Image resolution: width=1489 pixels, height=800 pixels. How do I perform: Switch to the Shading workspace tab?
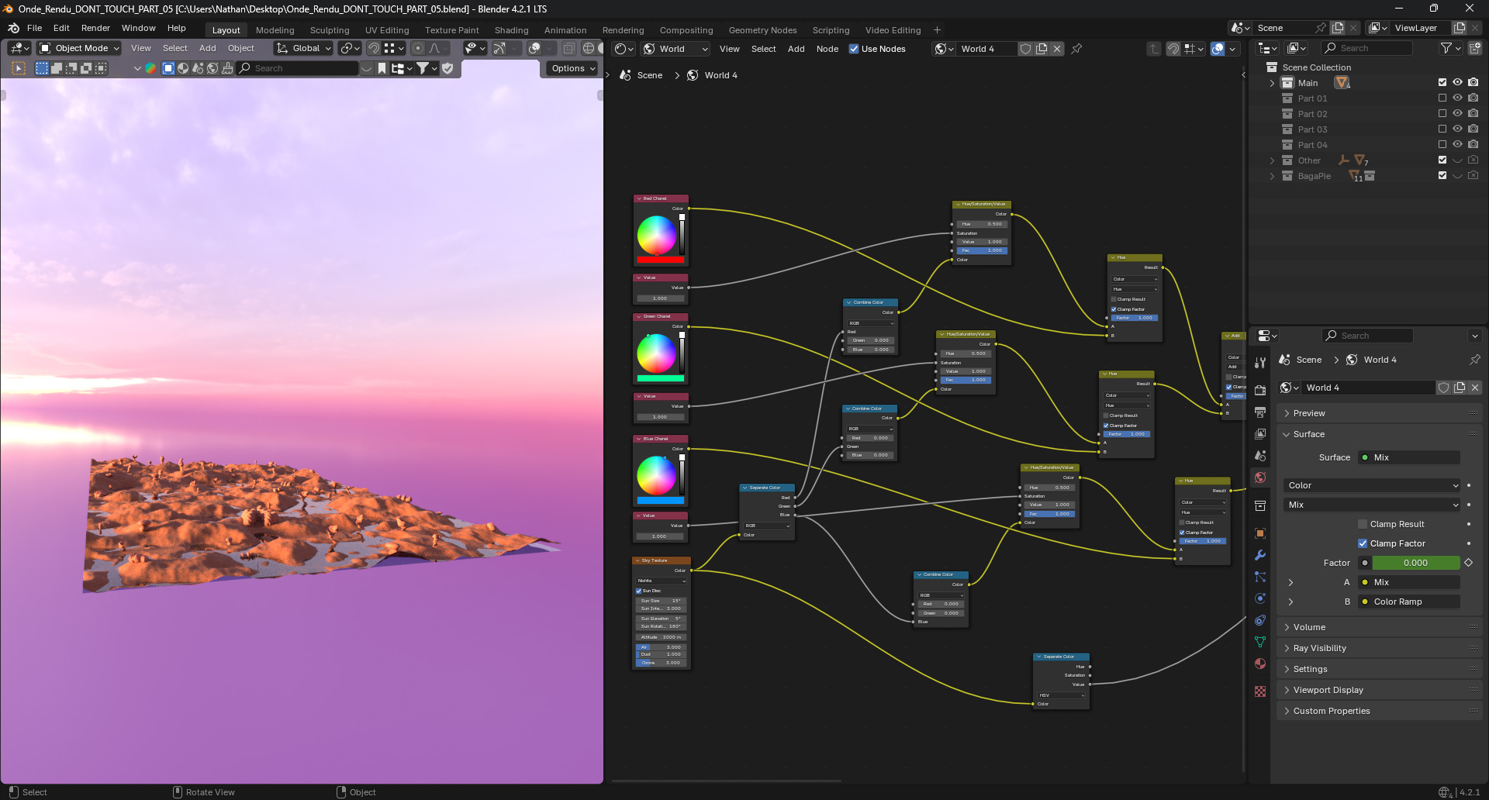[x=511, y=30]
